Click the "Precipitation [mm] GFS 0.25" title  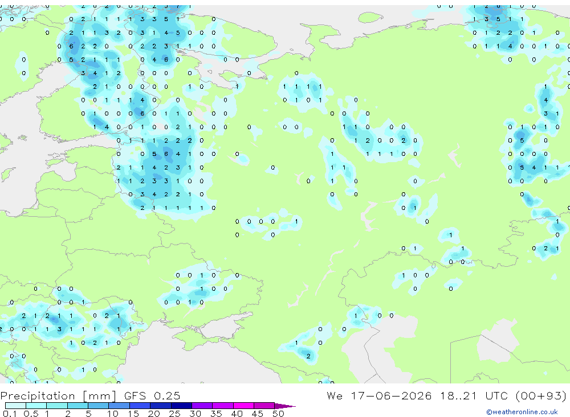pyautogui.click(x=90, y=396)
